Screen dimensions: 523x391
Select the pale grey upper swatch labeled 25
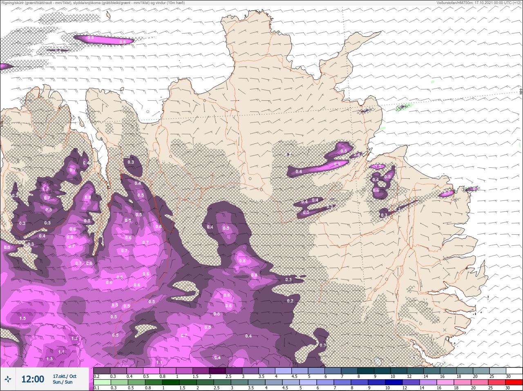pyautogui.click(x=497, y=371)
